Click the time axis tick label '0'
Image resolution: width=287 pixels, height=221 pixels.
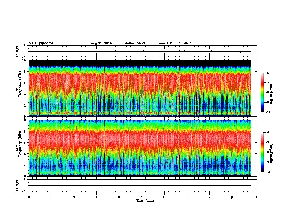[x=29, y=197]
